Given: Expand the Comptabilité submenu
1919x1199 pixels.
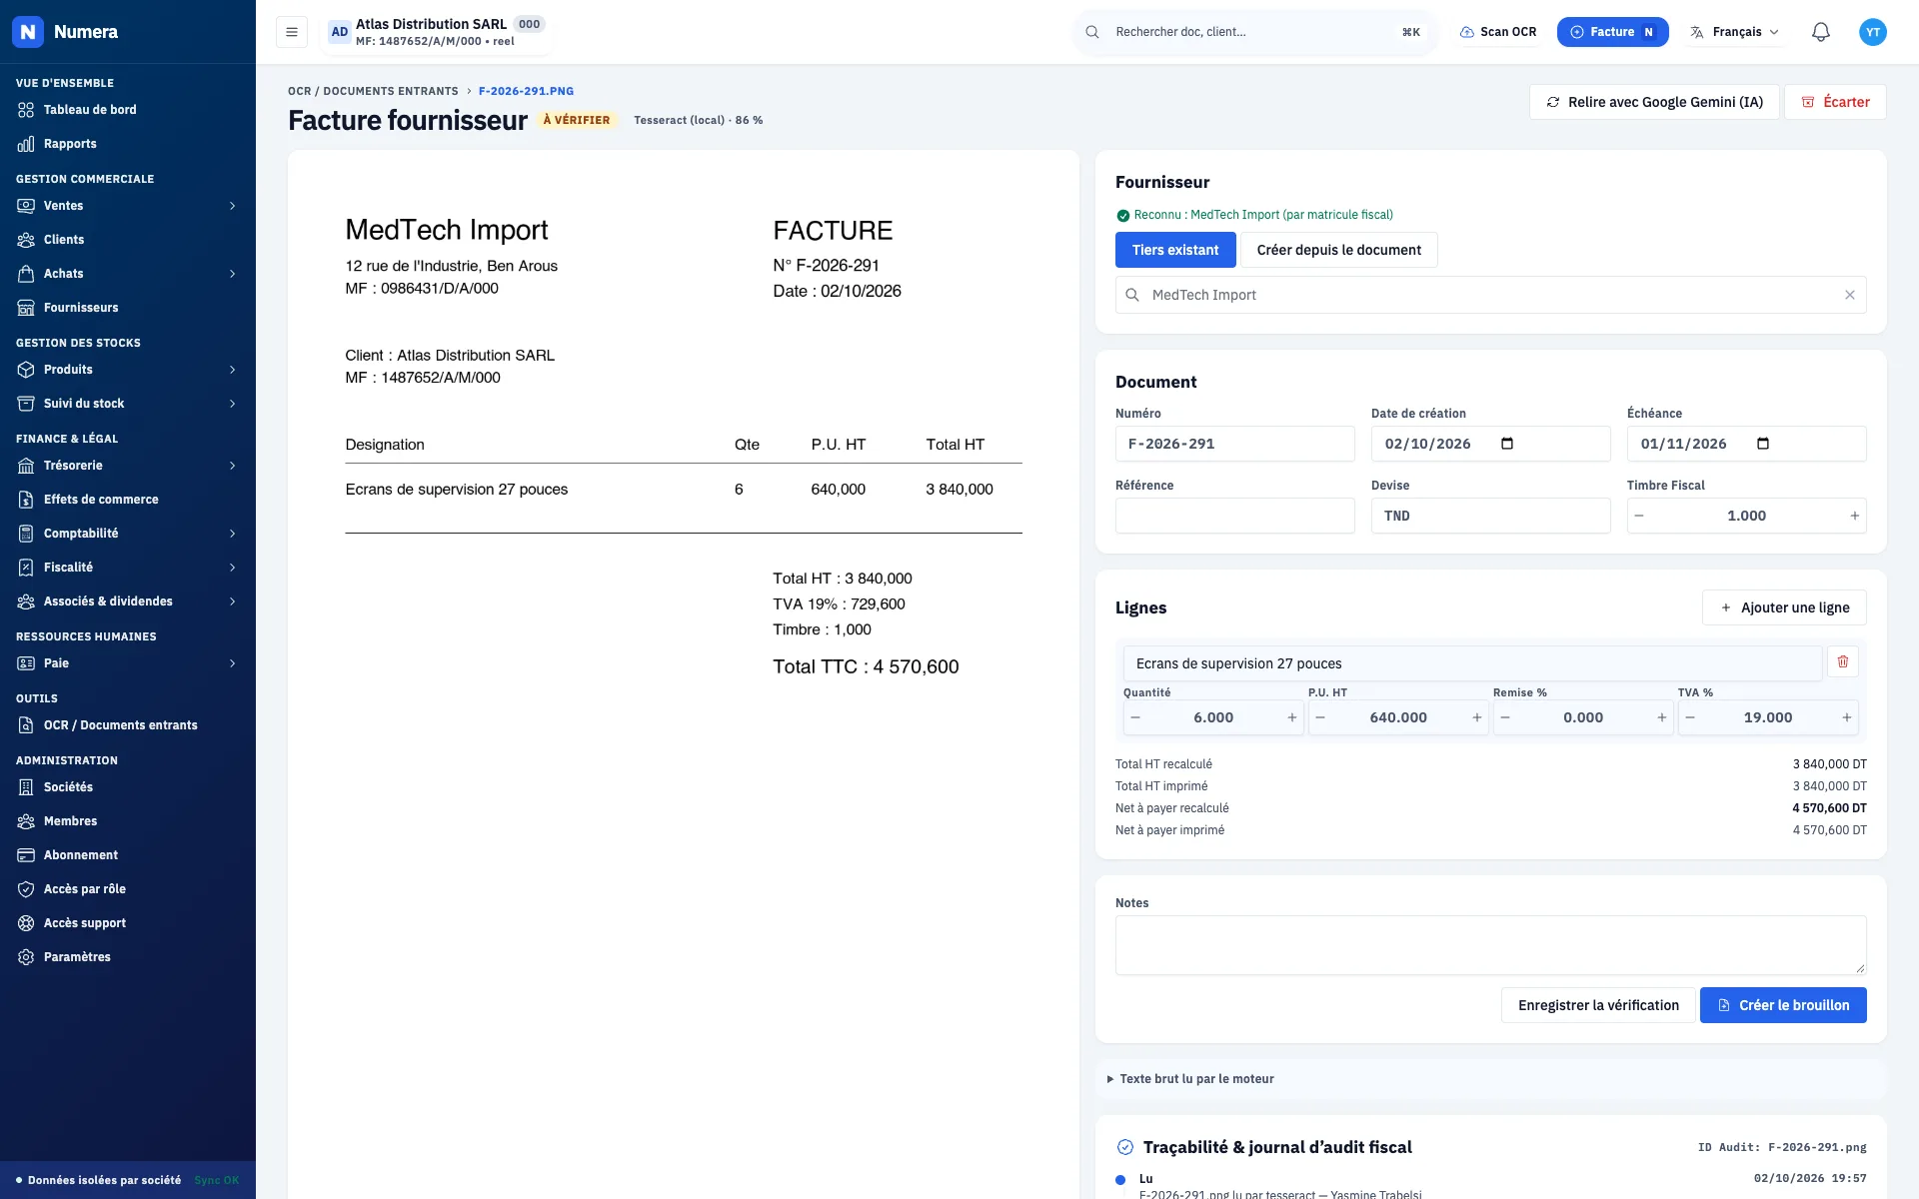Looking at the screenshot, I should (128, 534).
